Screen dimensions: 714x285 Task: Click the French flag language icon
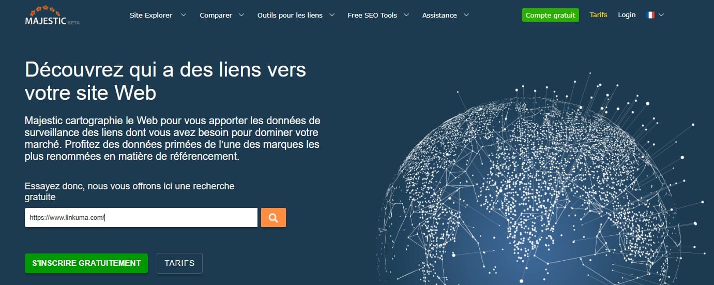click(650, 15)
